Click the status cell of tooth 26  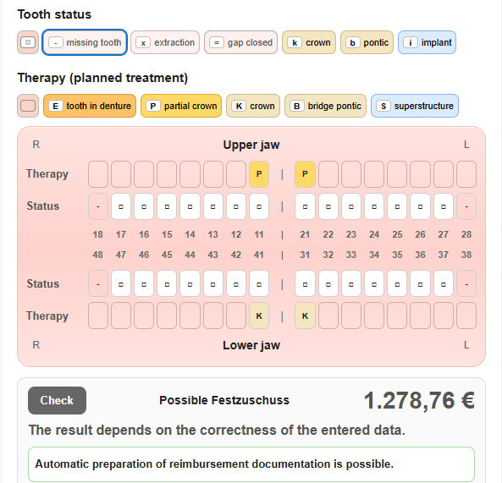click(420, 206)
